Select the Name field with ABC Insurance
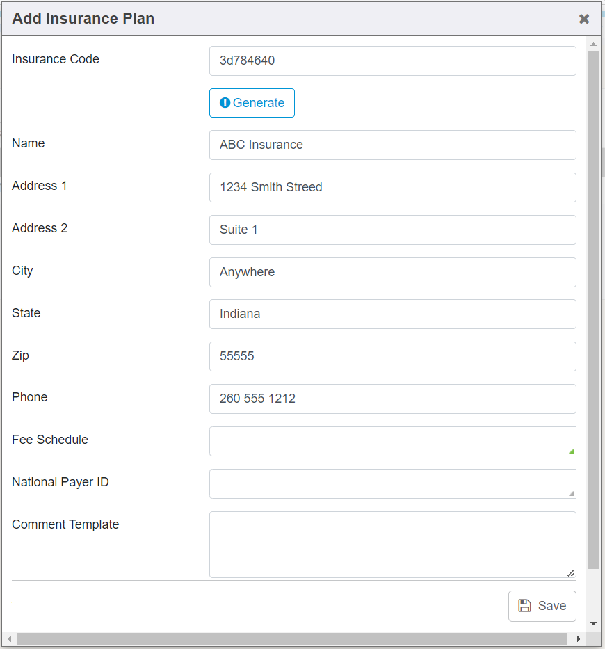This screenshot has width=605, height=649. click(x=392, y=145)
